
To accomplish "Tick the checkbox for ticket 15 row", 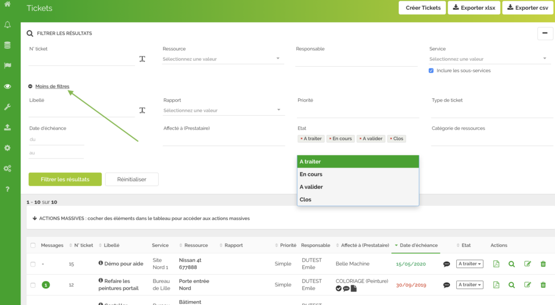I will click(x=33, y=264).
